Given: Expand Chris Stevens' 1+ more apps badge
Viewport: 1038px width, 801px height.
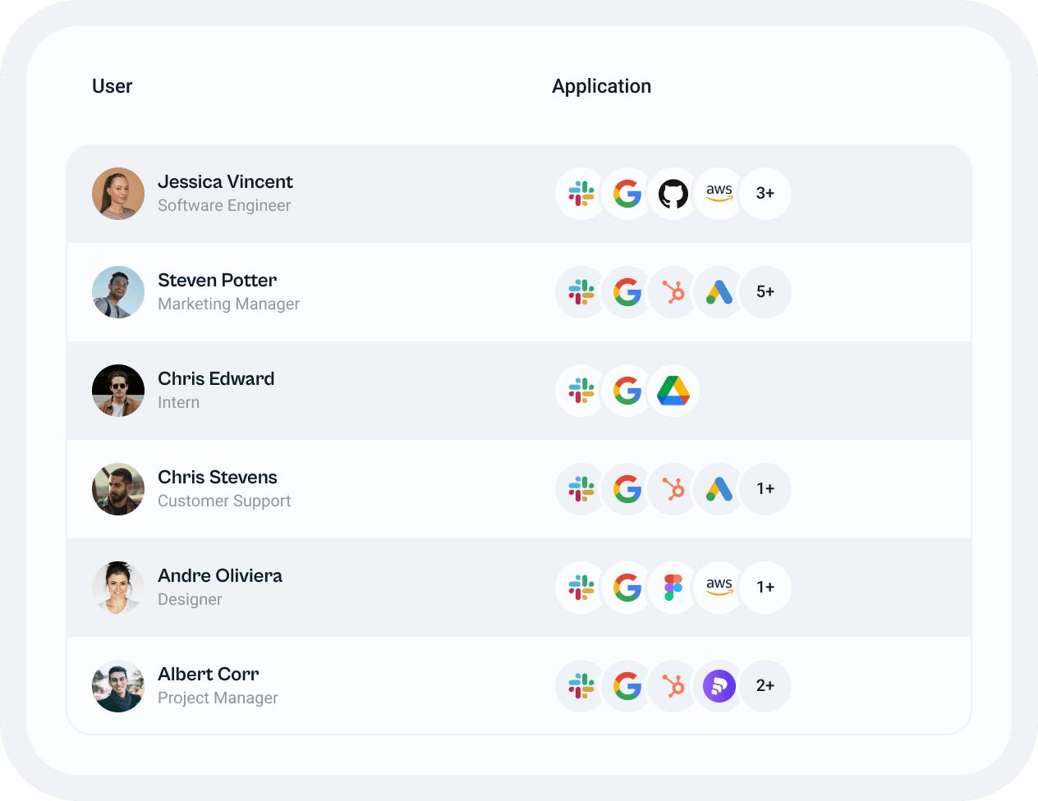Looking at the screenshot, I should pos(765,489).
